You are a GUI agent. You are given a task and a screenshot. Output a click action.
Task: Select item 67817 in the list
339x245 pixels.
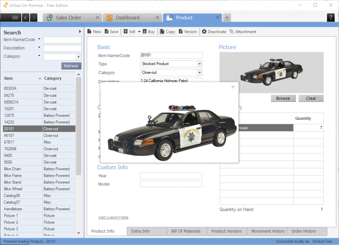coord(39,142)
